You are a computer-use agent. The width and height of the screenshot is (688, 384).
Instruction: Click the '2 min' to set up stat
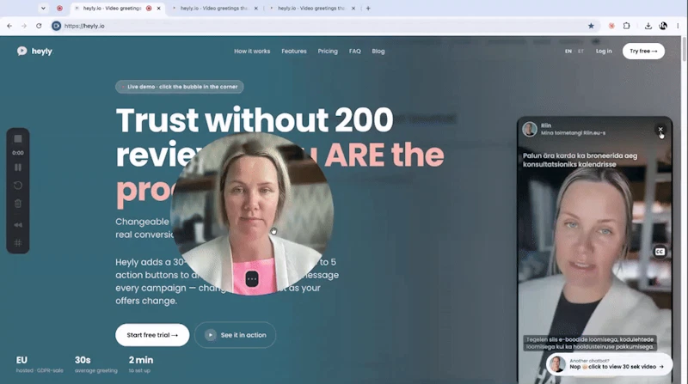coord(141,360)
